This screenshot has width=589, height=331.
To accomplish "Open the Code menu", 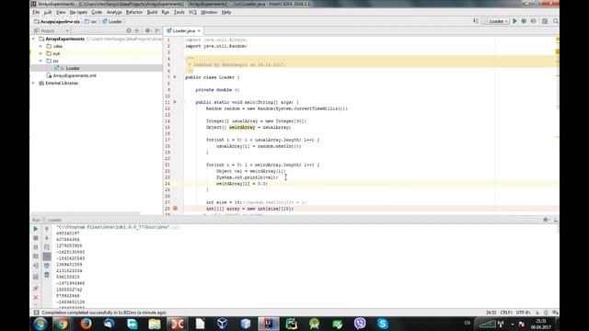I will [97, 12].
